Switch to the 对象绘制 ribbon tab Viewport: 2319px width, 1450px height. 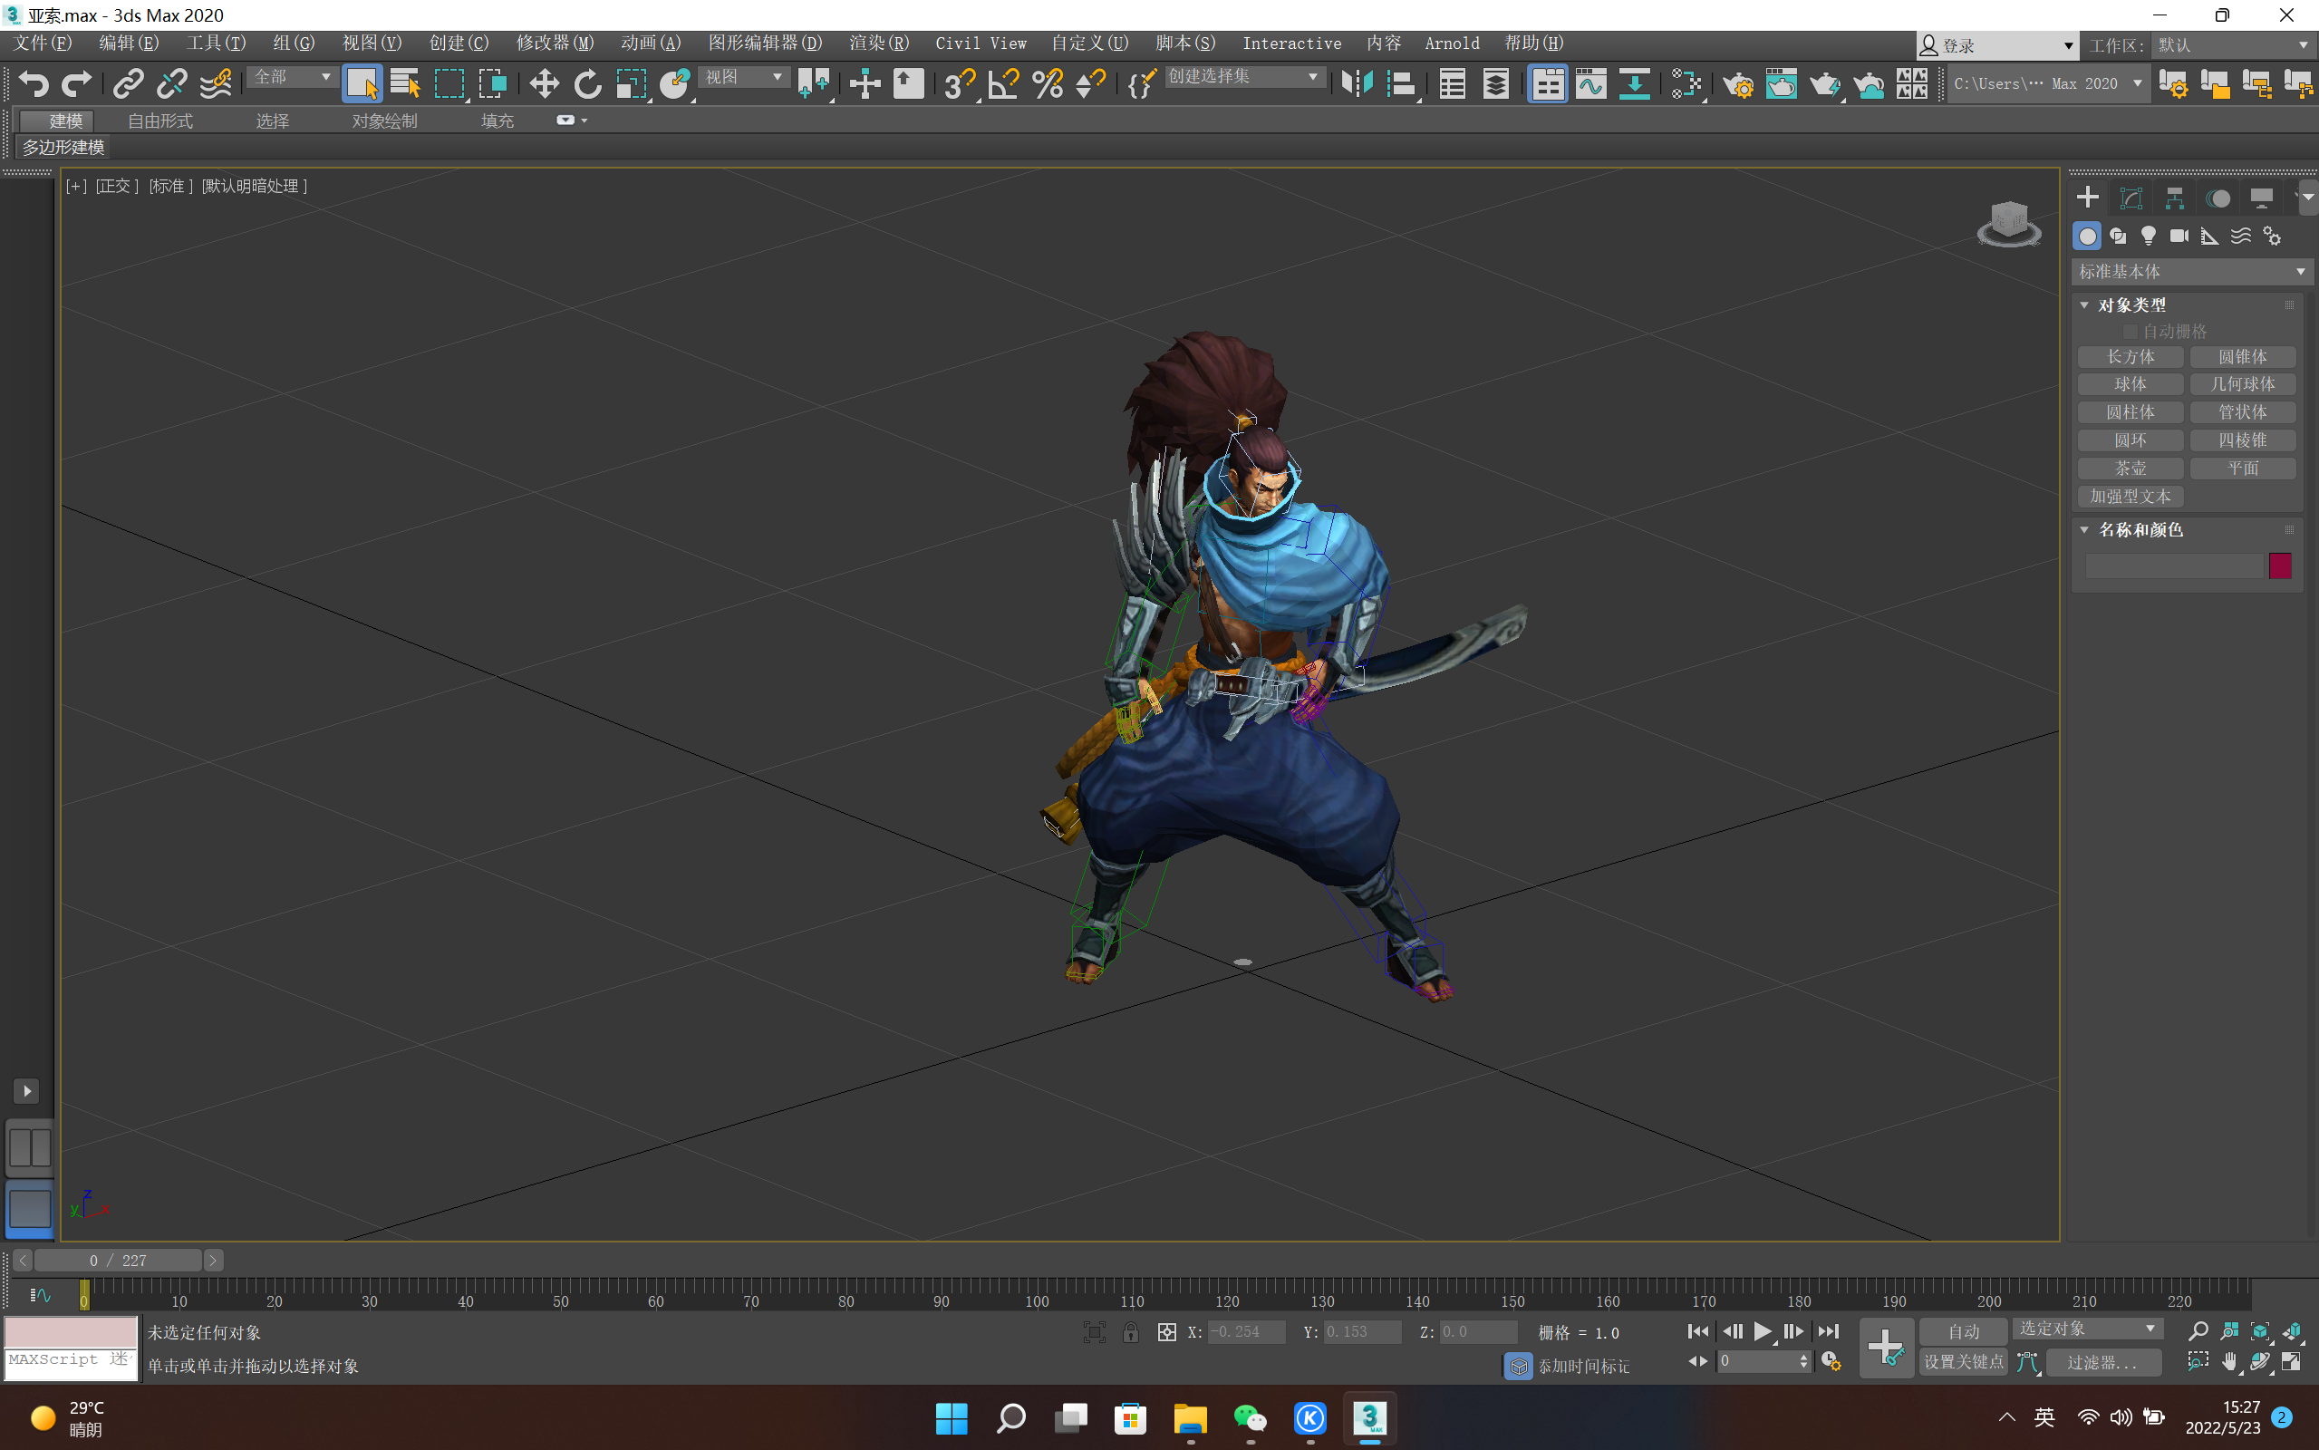[384, 121]
